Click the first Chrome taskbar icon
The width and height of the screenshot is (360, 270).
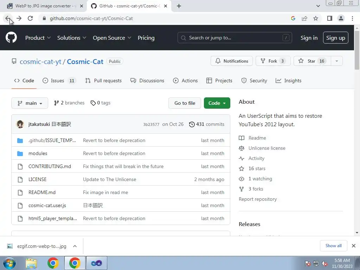pos(53,263)
